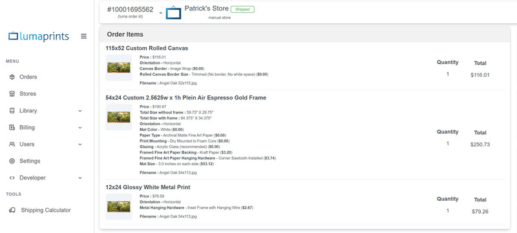
Task: Click the 54x24 Plein Air Espresso Gold Frame title
Action: (x=186, y=97)
